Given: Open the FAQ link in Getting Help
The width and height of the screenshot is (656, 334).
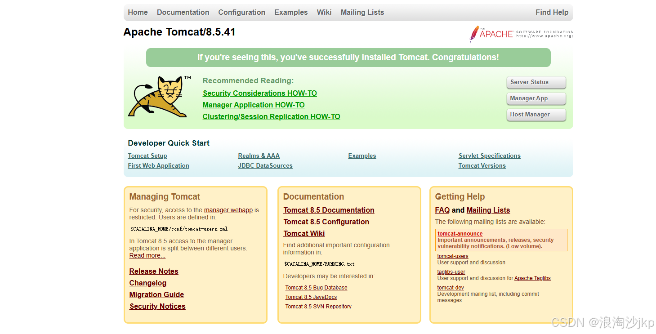Looking at the screenshot, I should [442, 210].
